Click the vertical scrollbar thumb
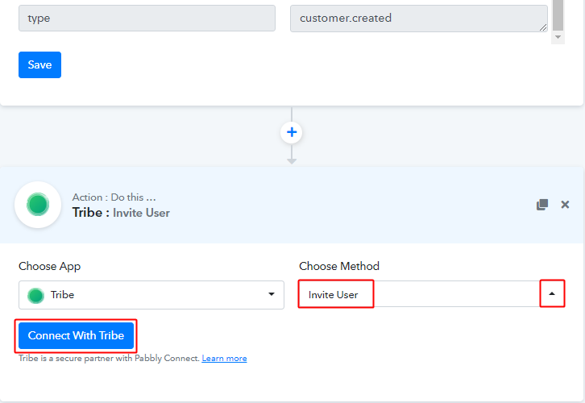 tap(558, 15)
